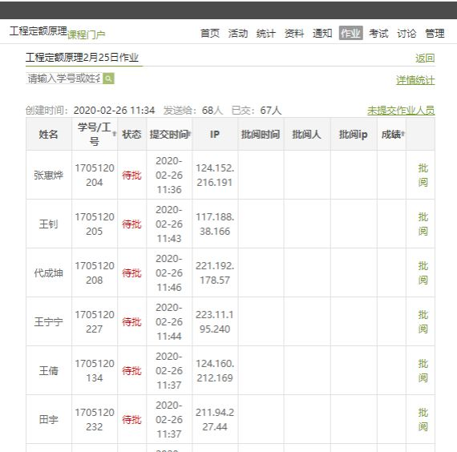Go to 首页 in navigation
Screen dimensions: 457x452
(210, 33)
